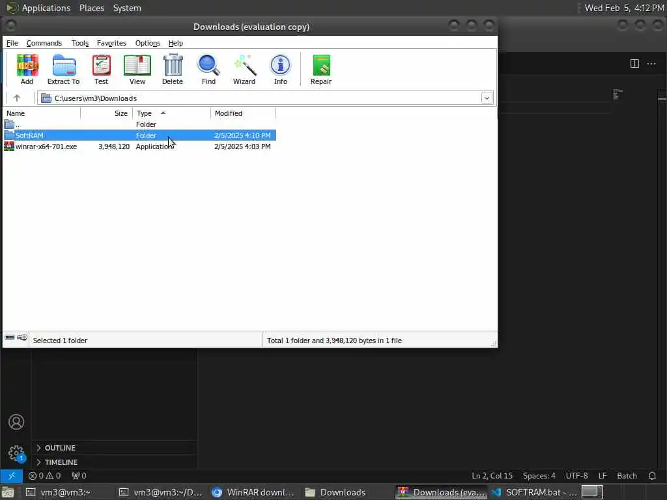Click the 3,948,120 size value
The width and height of the screenshot is (667, 500).
[114, 146]
